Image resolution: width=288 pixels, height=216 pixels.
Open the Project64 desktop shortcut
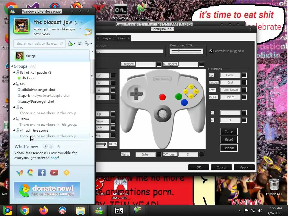point(143,11)
